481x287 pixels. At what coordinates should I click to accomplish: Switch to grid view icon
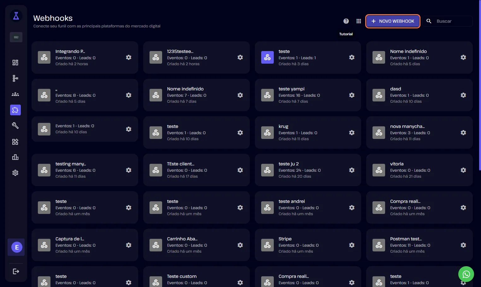click(x=359, y=21)
